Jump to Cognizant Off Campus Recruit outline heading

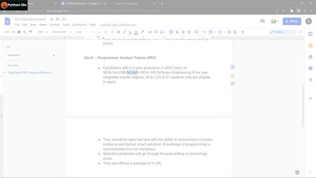coord(30,73)
